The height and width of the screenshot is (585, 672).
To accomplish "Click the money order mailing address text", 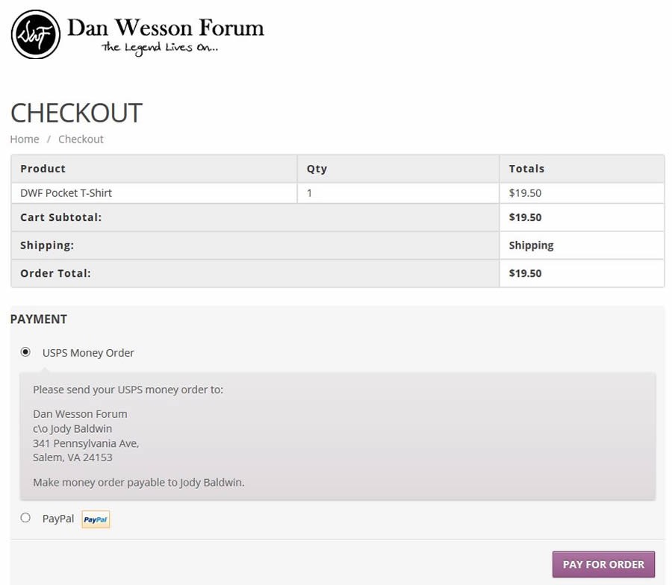I will pos(86,436).
